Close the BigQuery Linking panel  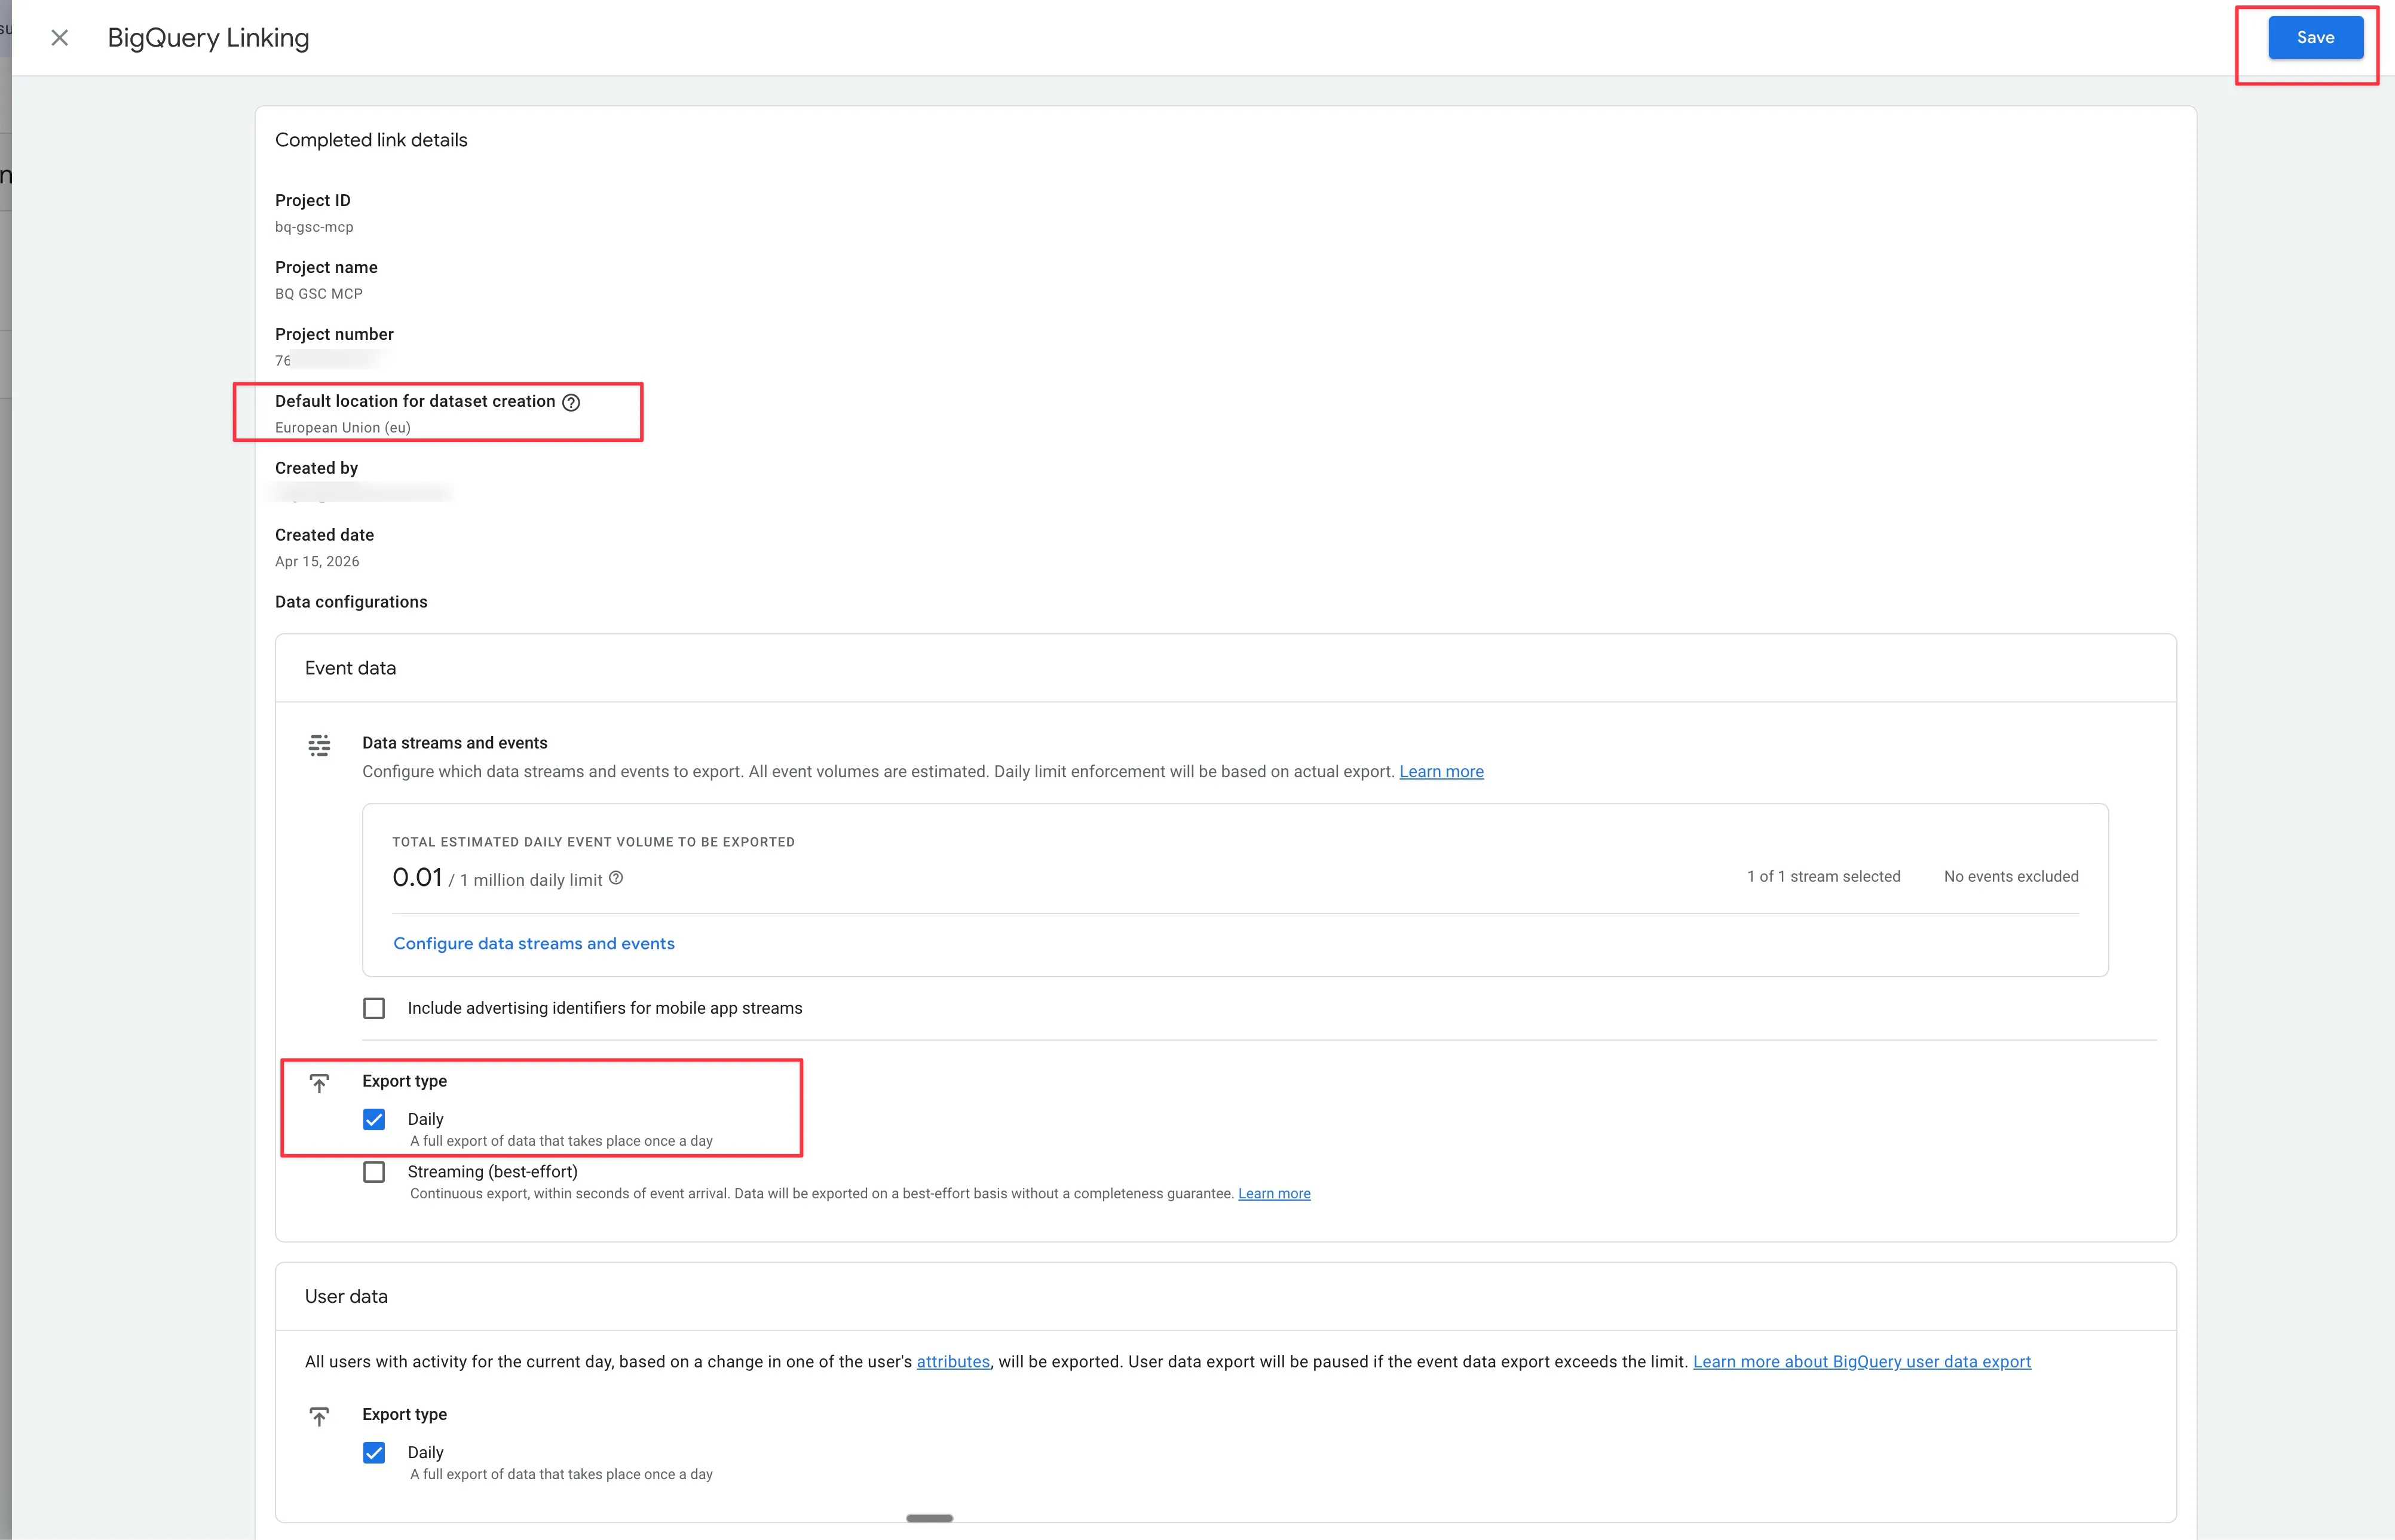(60, 38)
